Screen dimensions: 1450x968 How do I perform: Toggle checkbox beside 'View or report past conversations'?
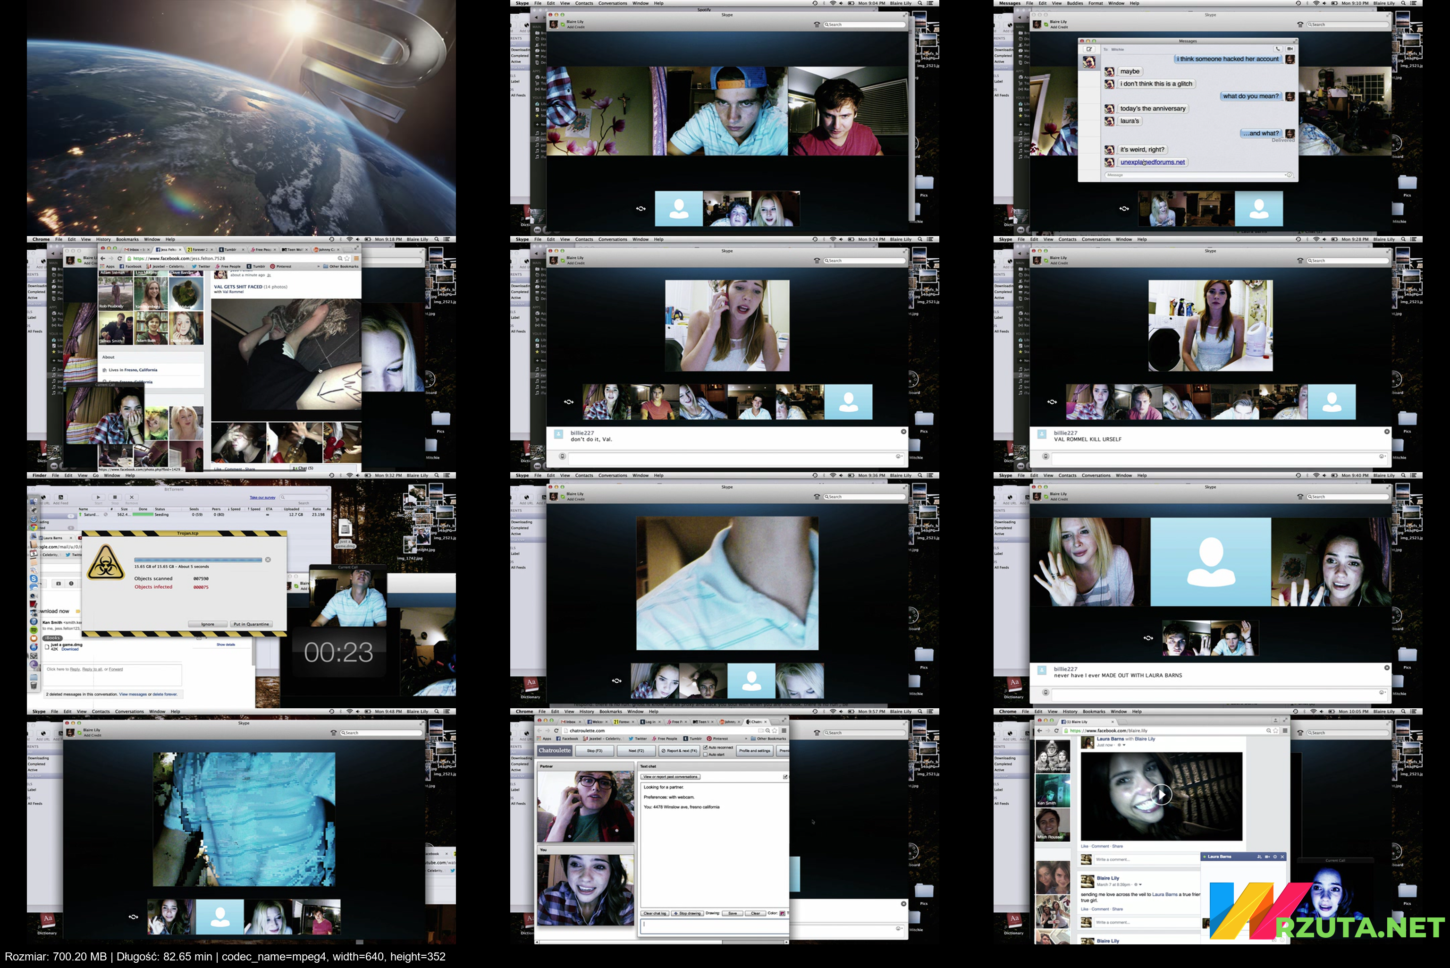(785, 777)
